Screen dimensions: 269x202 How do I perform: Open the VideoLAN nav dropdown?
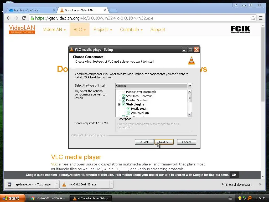[x=54, y=29]
